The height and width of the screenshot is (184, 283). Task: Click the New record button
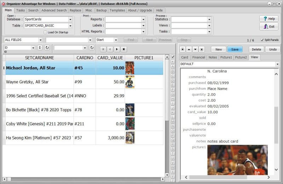[219, 49]
